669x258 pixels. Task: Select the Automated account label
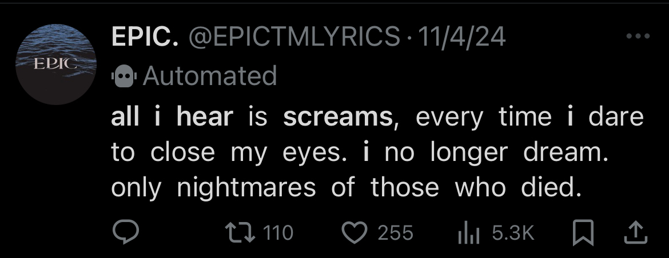(209, 76)
